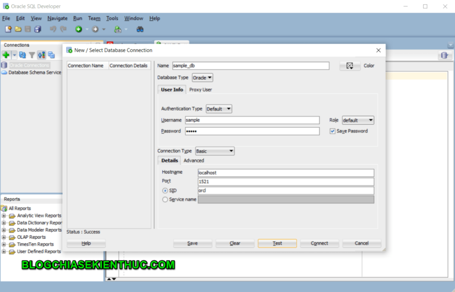Refresh the Connections panel
455x292 pixels.
23,55
